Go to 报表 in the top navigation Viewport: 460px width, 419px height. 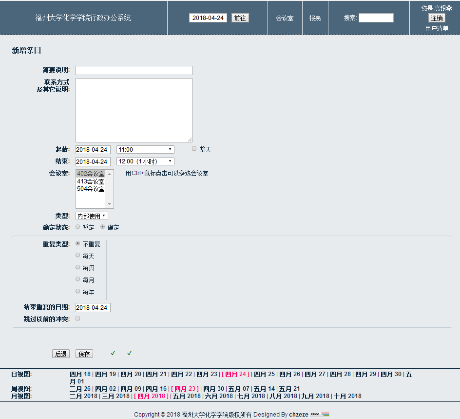coord(315,18)
